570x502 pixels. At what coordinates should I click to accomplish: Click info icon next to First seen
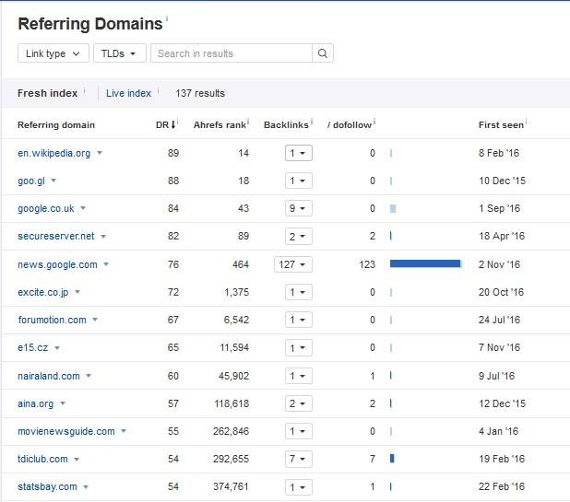click(x=527, y=122)
